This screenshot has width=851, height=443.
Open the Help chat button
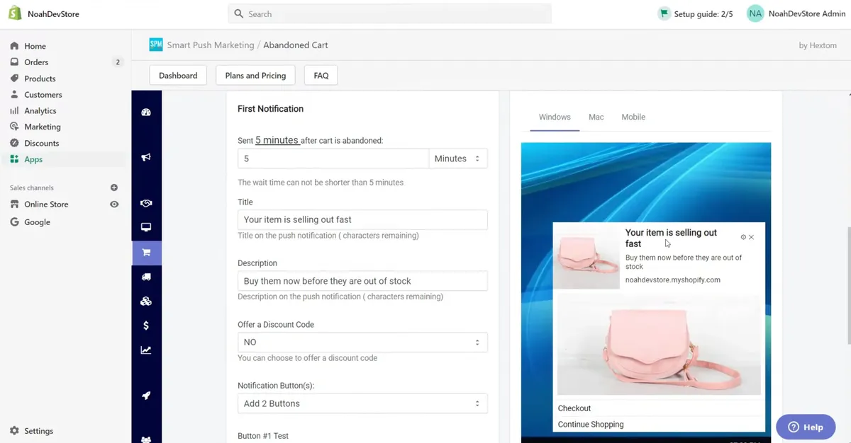806,427
